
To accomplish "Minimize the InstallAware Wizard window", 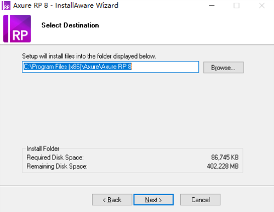I will (212, 5).
